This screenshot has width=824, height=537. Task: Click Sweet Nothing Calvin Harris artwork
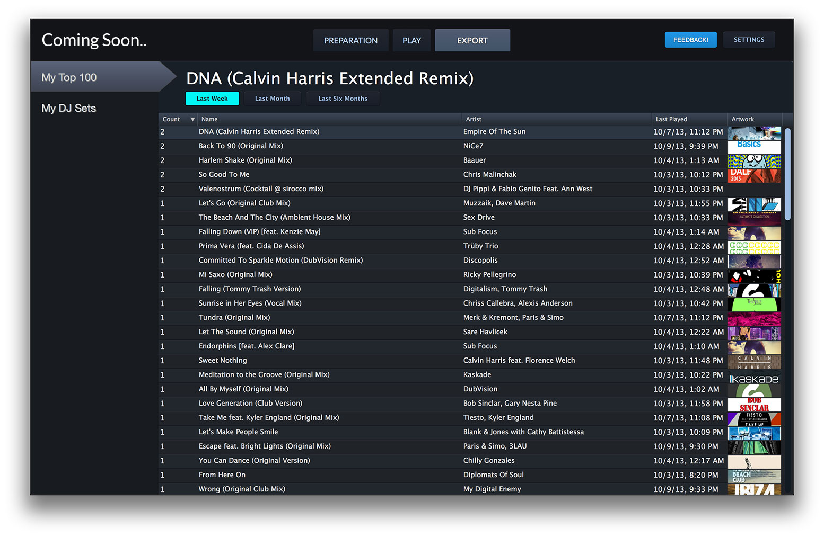754,361
